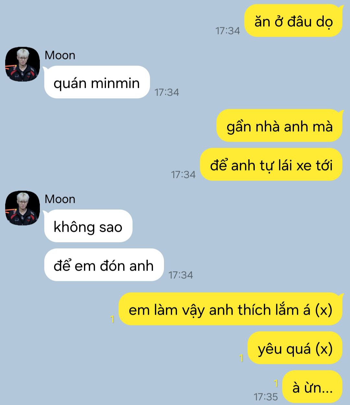This screenshot has height=405, width=350.
Task: Select the "để anh tự lái xe tới" bubble
Action: (x=271, y=165)
